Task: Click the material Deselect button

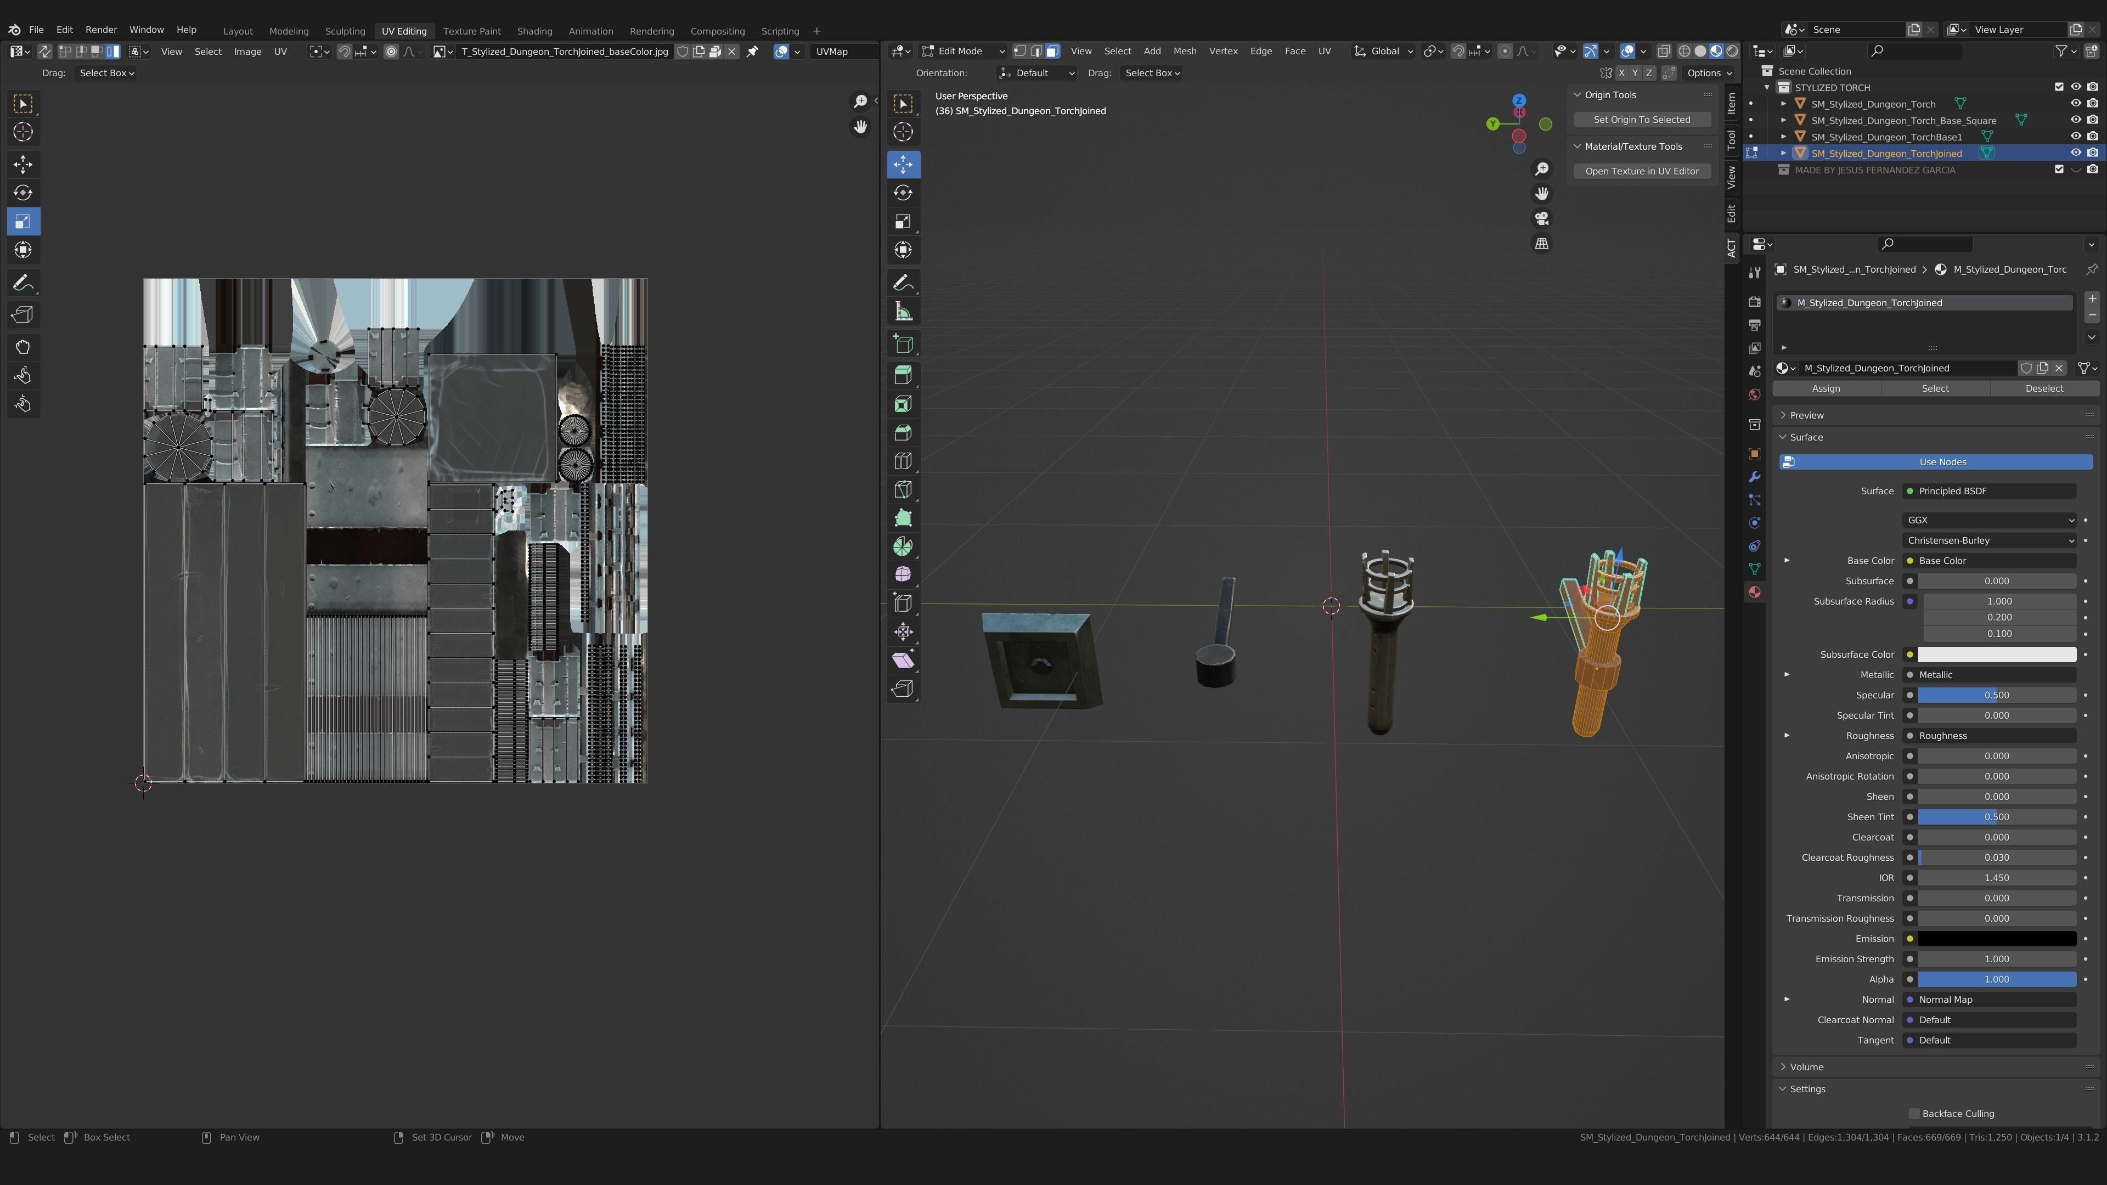Action: [x=2044, y=388]
